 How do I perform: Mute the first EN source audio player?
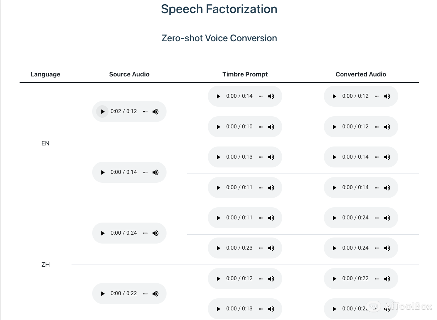(x=156, y=112)
